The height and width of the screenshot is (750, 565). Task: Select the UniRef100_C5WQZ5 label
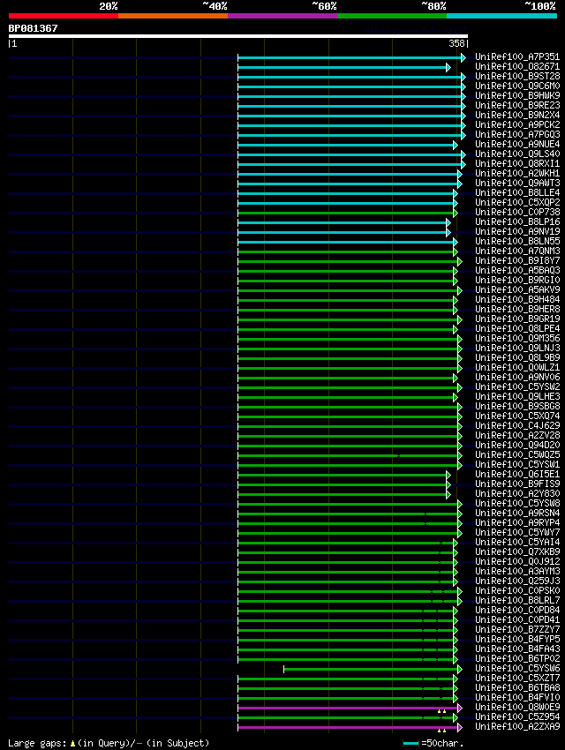coord(517,455)
